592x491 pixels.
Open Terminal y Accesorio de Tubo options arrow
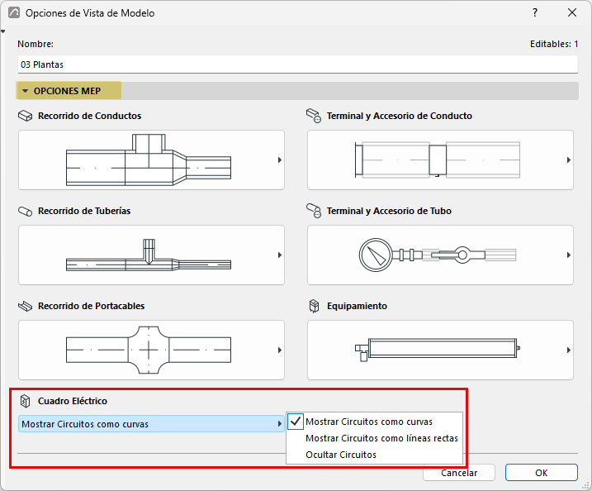click(569, 255)
